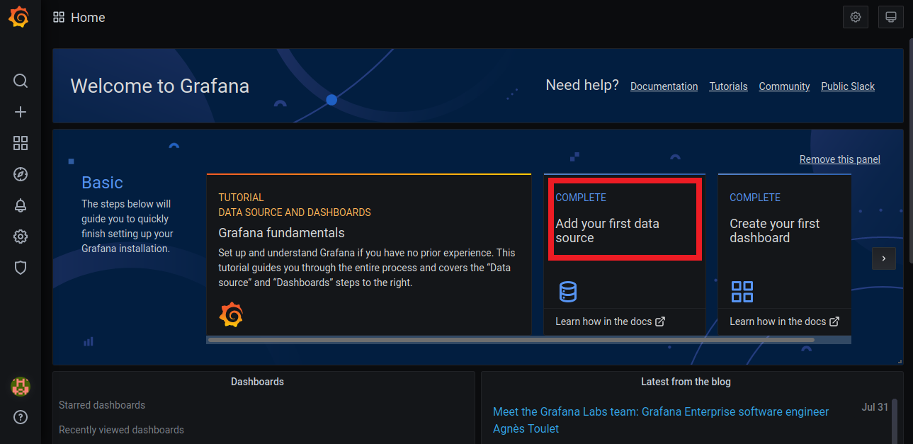
Task: Open the Dashboards grid icon in sidebar
Action: pos(21,144)
